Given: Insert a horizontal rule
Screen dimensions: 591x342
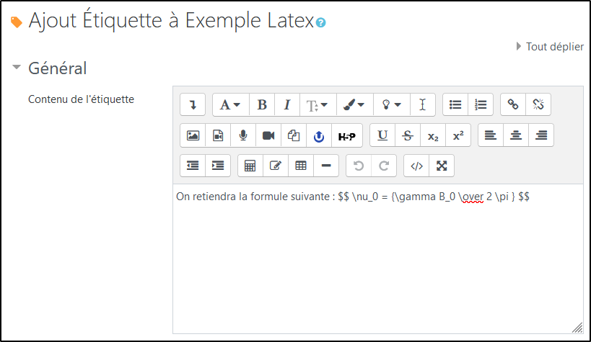Looking at the screenshot, I should 326,166.
